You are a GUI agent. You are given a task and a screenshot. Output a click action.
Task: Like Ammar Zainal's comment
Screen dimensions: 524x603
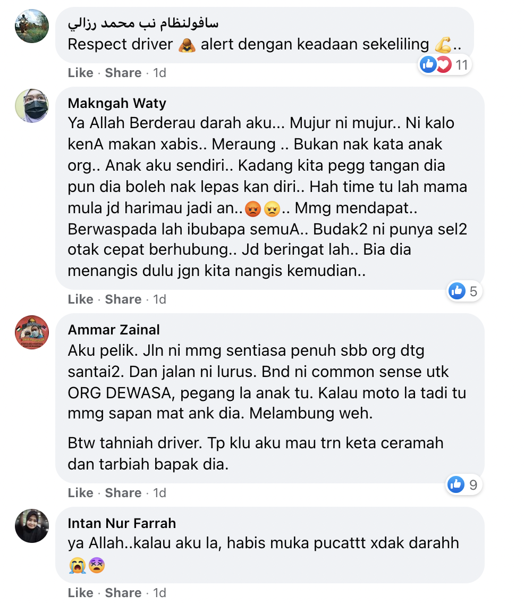80,492
